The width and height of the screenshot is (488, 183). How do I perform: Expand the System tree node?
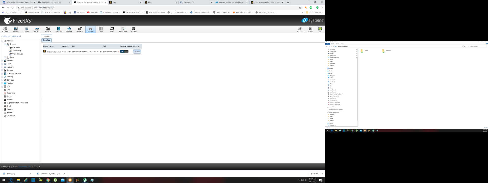click(2, 60)
